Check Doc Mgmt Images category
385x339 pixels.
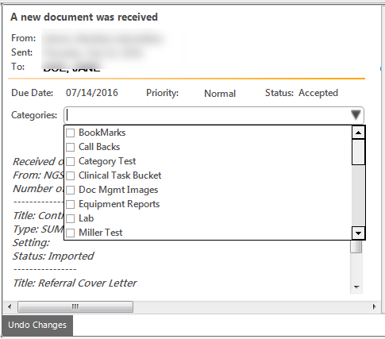click(x=70, y=190)
